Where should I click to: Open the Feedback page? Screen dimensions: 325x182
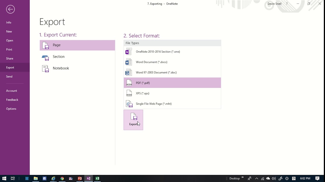point(15,100)
